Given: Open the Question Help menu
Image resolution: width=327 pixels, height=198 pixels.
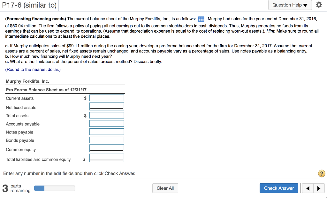Looking at the screenshot, I should click(x=287, y=5).
